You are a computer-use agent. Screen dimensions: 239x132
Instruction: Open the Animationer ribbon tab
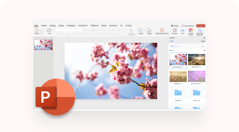pyautogui.click(x=82, y=25)
